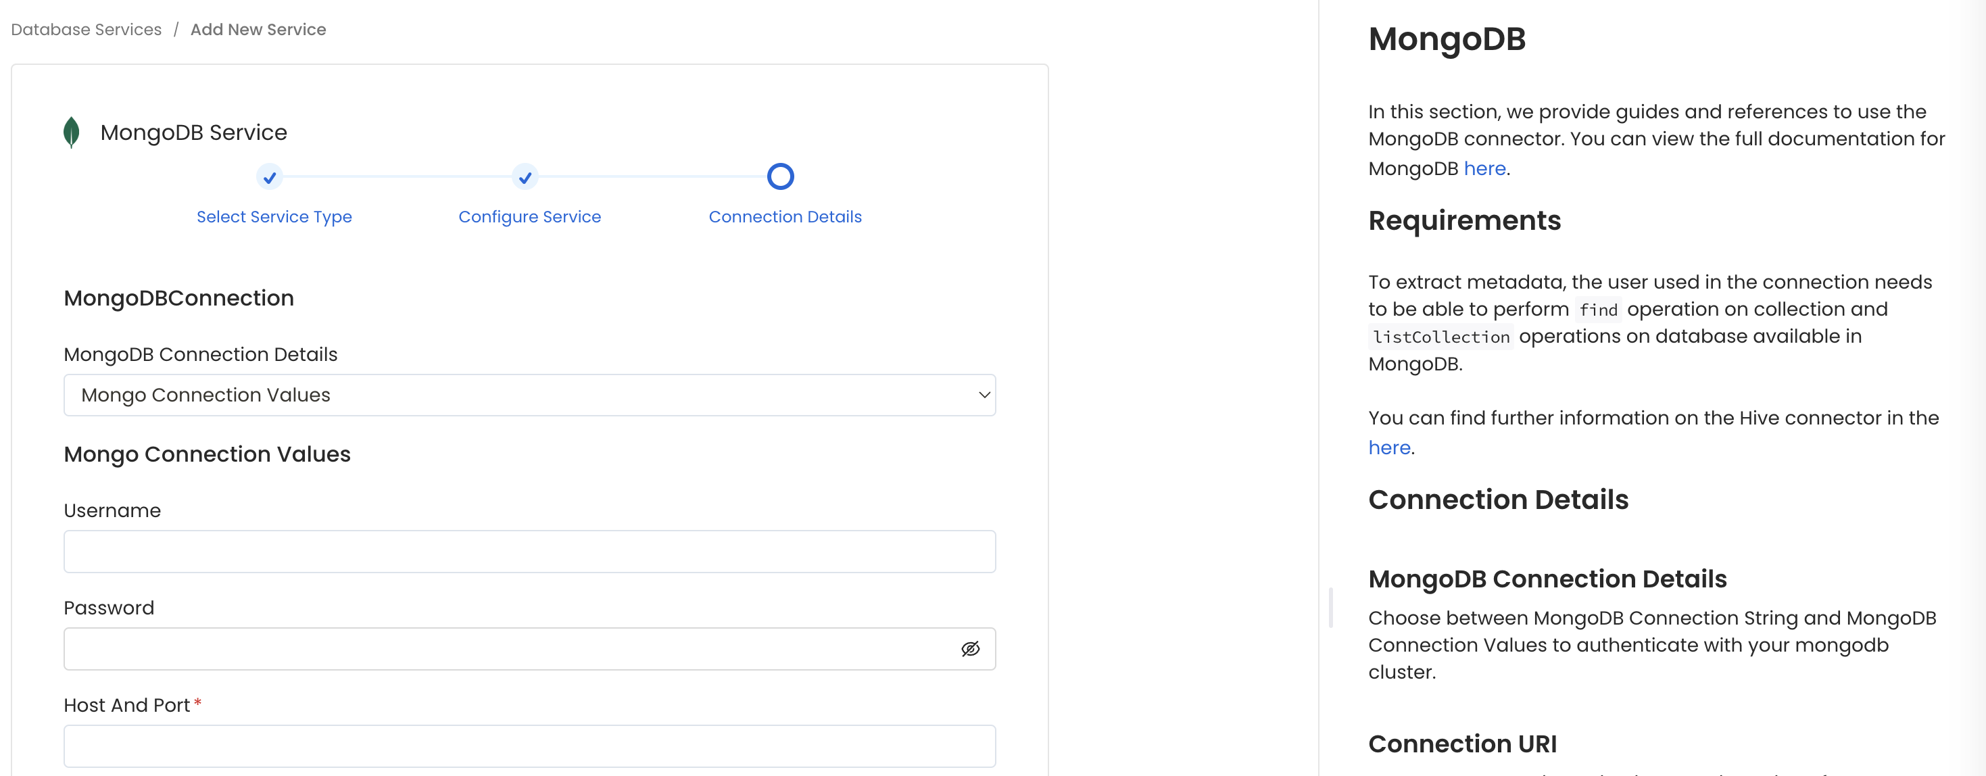Click the Connection Details step circle
1986x776 pixels.
point(780,176)
